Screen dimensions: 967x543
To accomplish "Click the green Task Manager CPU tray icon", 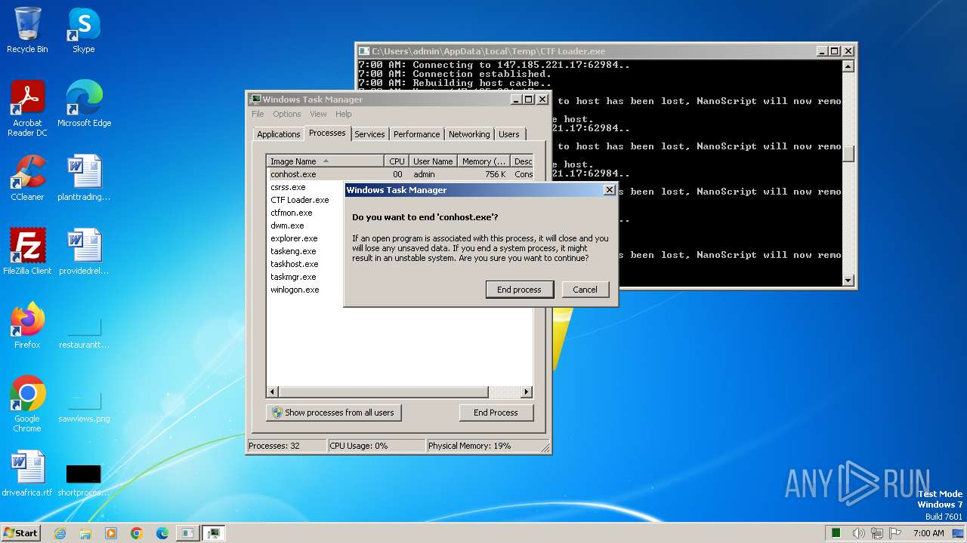I will pos(836,533).
